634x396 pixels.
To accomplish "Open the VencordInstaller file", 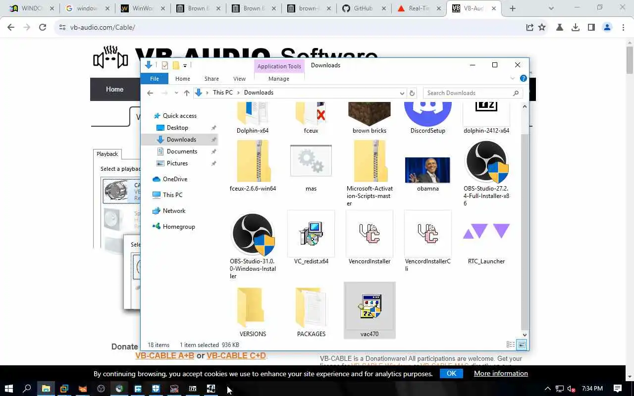I will pos(370,238).
